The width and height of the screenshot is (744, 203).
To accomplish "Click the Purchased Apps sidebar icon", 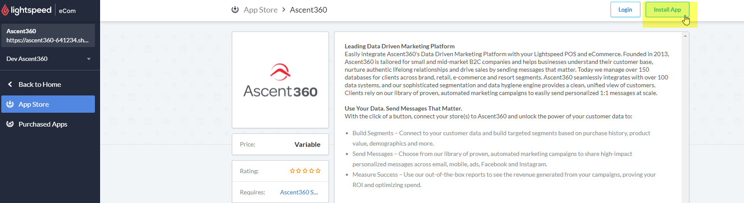I will click(x=10, y=124).
